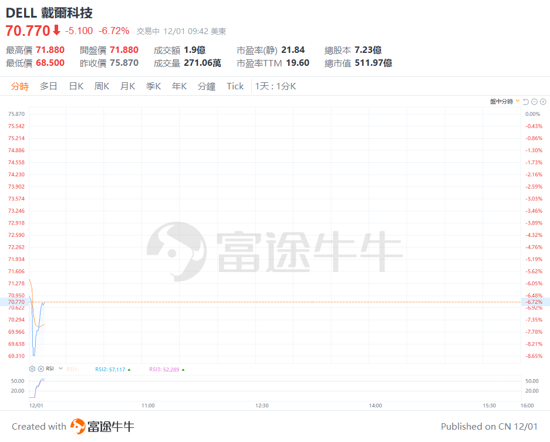Screen dimensions: 550x442
Task: Click the highlighted 70.770 price axis label
Action: [16, 302]
